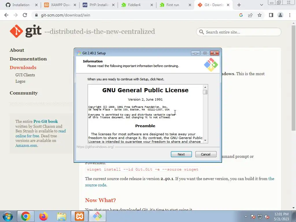296x222 pixels.
Task: Close the Fiddler4 tab
Action: pos(151,5)
